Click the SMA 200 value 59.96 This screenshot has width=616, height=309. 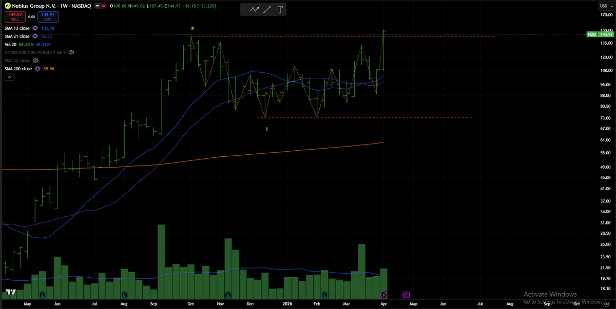(x=49, y=69)
